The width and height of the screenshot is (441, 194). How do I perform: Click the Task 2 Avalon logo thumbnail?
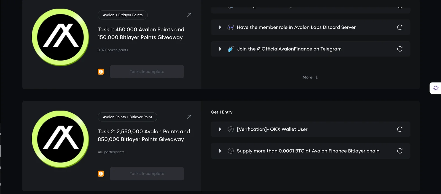(x=60, y=139)
